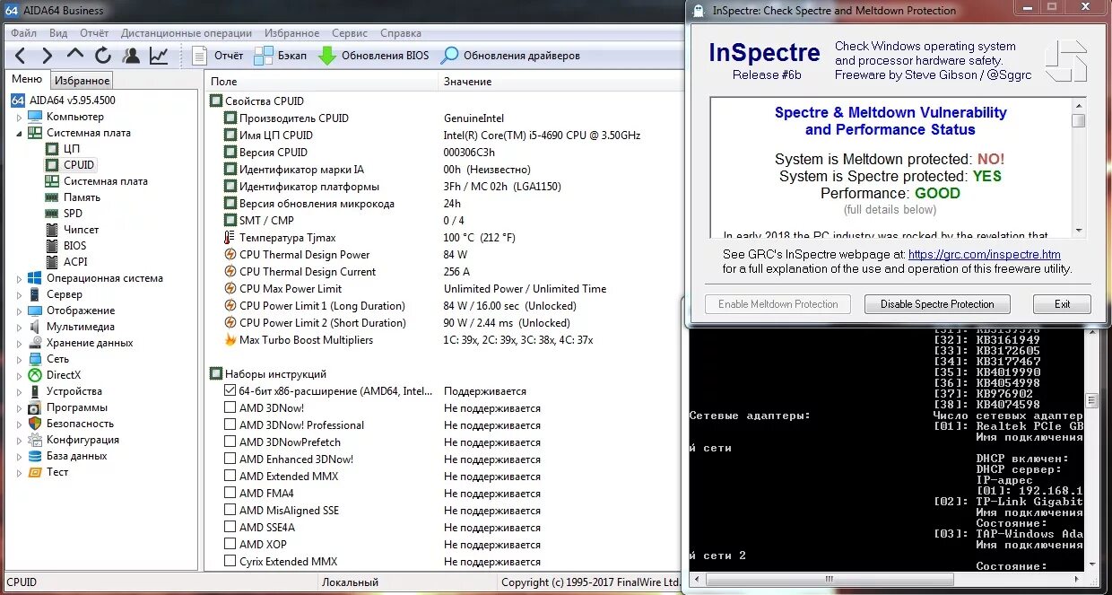Click the Обновления драйверов magnifier icon
Screen dimensions: 1112x595
point(449,56)
